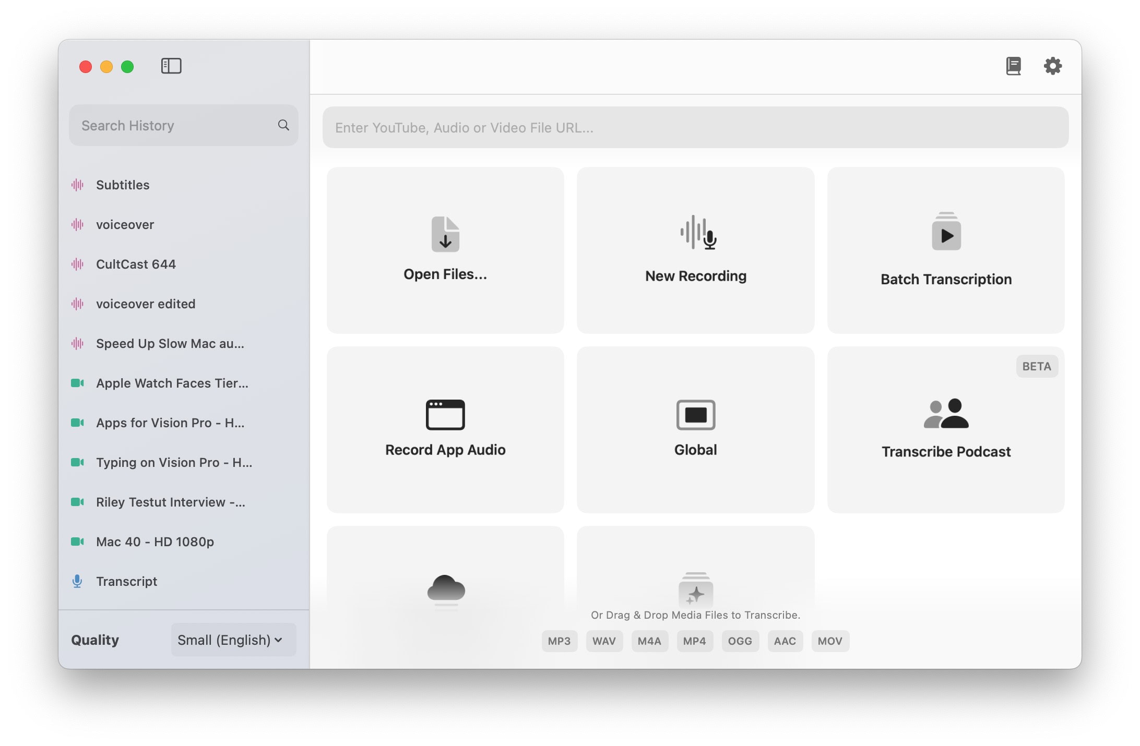This screenshot has height=746, width=1140.
Task: Click the YouTube or file URL field
Action: pyautogui.click(x=695, y=128)
